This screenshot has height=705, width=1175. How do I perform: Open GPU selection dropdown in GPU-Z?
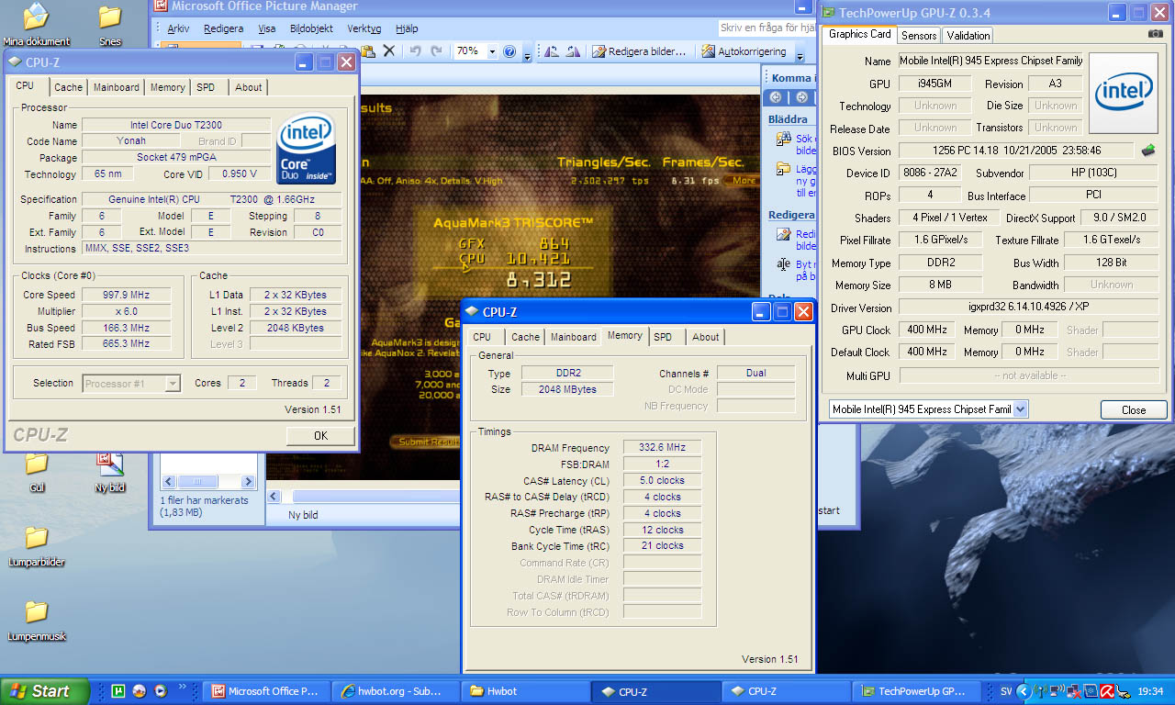point(1020,409)
